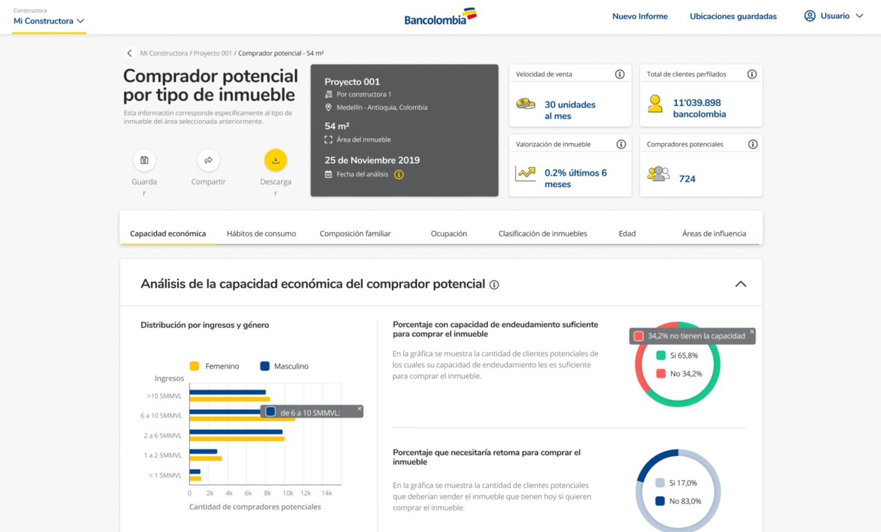Click the Compartir share icon button
This screenshot has height=532, width=881.
click(208, 160)
